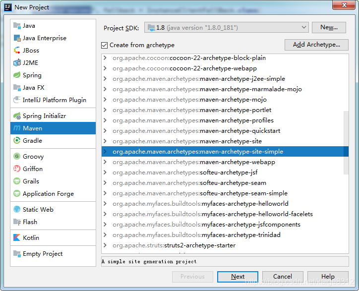Choose the Gradle icon
The width and height of the screenshot is (359, 291).
coord(17,141)
